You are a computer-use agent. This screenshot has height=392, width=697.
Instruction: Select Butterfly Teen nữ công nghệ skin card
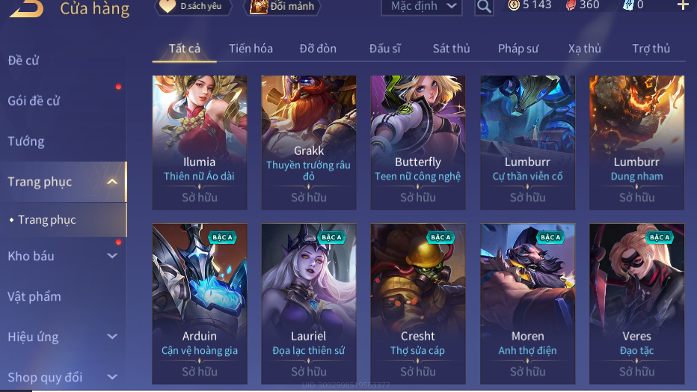pos(418,143)
